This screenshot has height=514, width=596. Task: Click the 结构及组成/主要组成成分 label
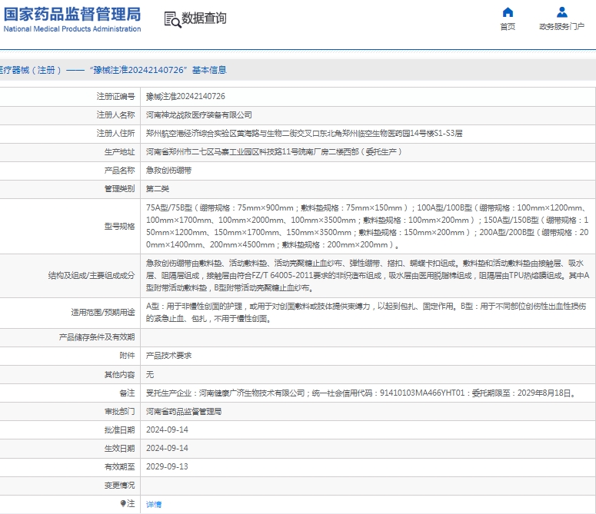[x=92, y=276]
